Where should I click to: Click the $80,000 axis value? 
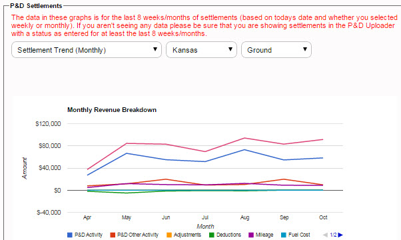49,146
